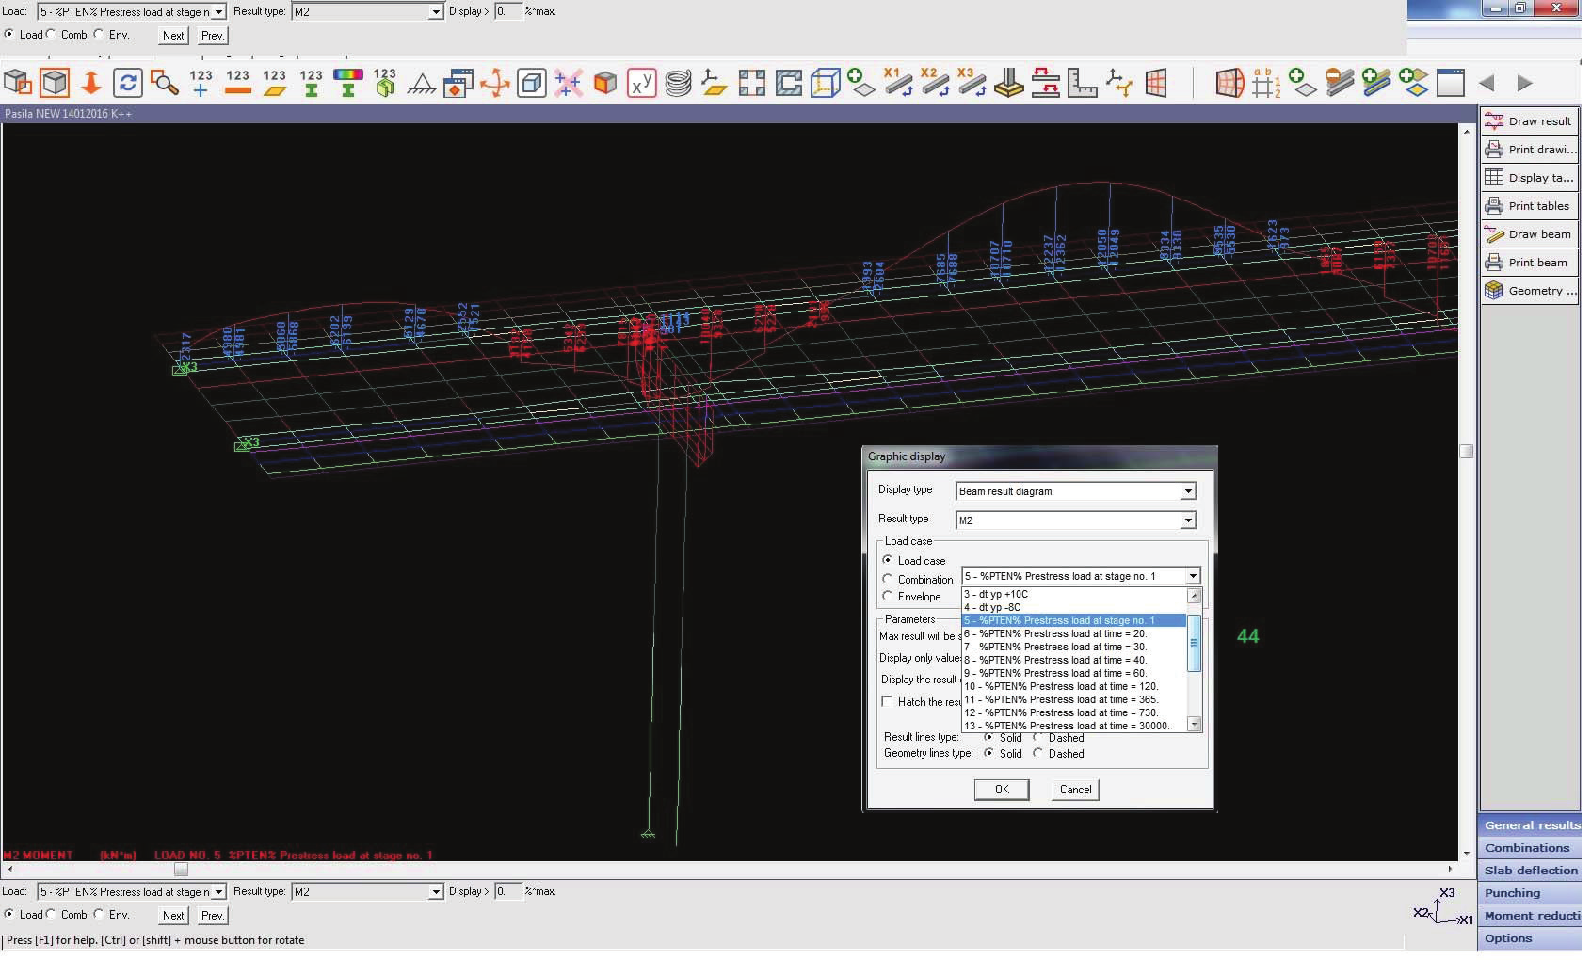The image size is (1591, 960).
Task: Toggle beam numbers (123 orange line) icon
Action: click(238, 83)
